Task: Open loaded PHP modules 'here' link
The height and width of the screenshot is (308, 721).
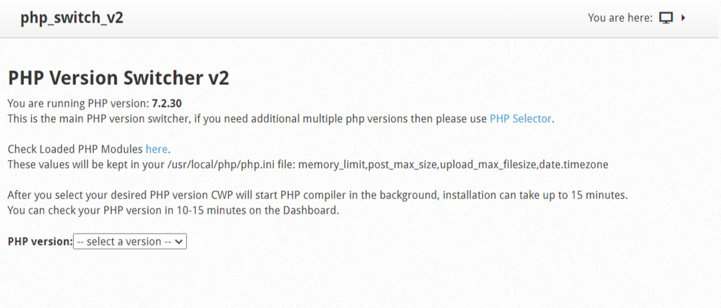Action: click(x=157, y=149)
